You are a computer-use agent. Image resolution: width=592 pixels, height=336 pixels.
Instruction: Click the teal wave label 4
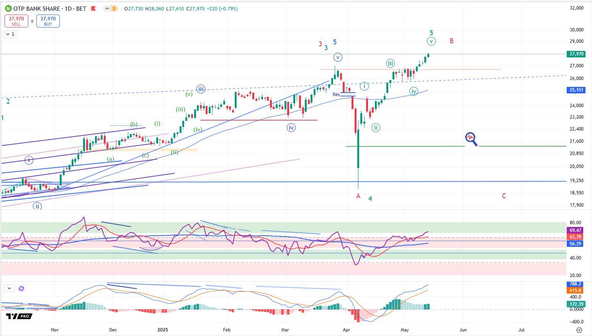(370, 199)
